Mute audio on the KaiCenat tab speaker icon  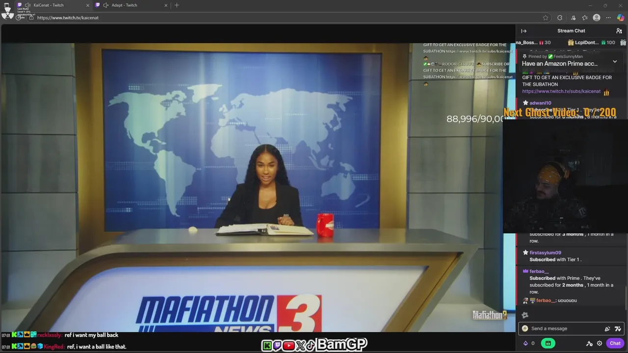tap(27, 5)
